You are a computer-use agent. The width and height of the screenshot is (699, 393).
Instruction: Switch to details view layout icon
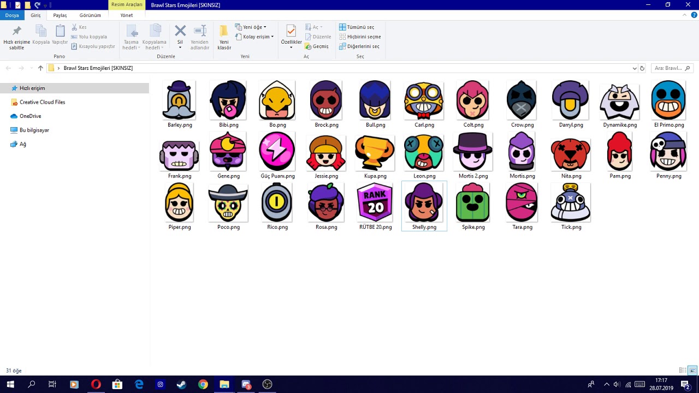[x=683, y=371]
